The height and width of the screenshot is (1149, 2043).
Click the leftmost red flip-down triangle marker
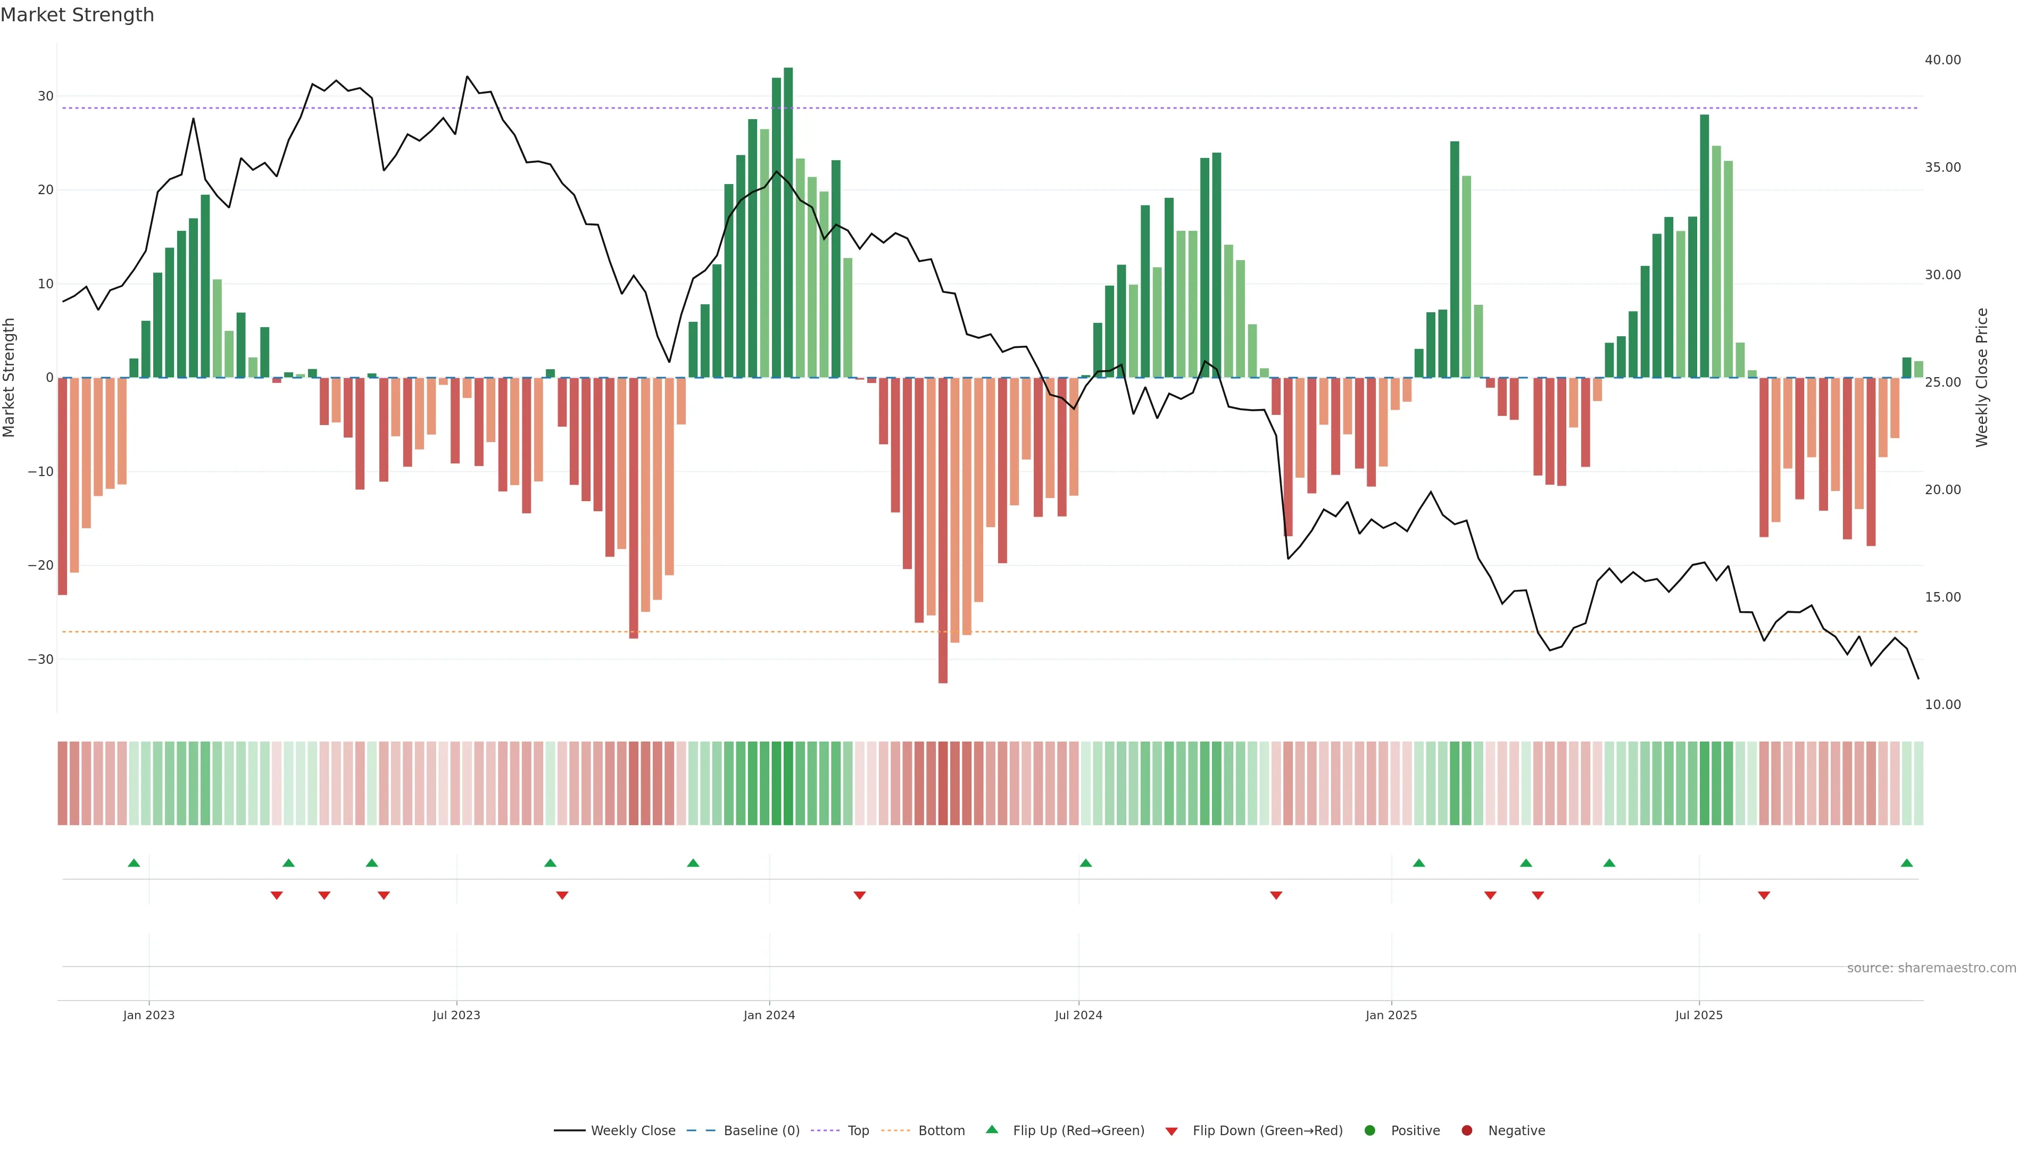click(277, 895)
